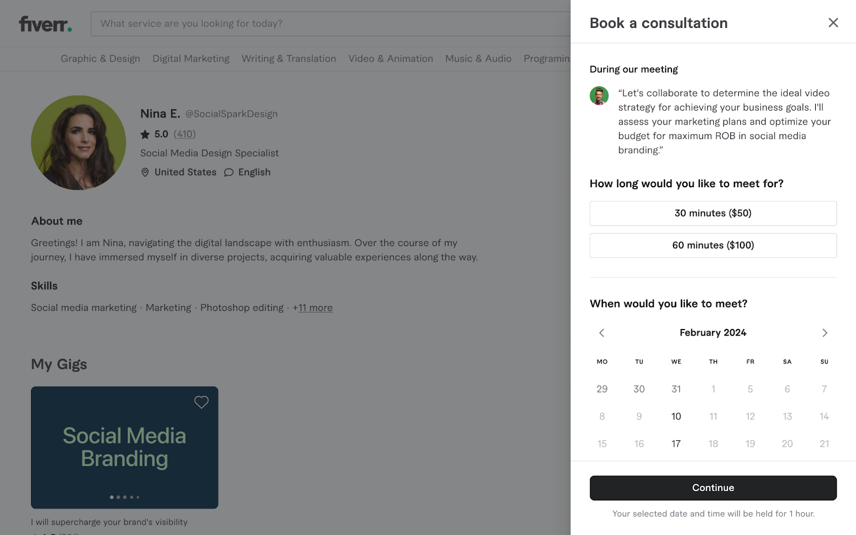Open Writing & Translation category

pyautogui.click(x=289, y=59)
